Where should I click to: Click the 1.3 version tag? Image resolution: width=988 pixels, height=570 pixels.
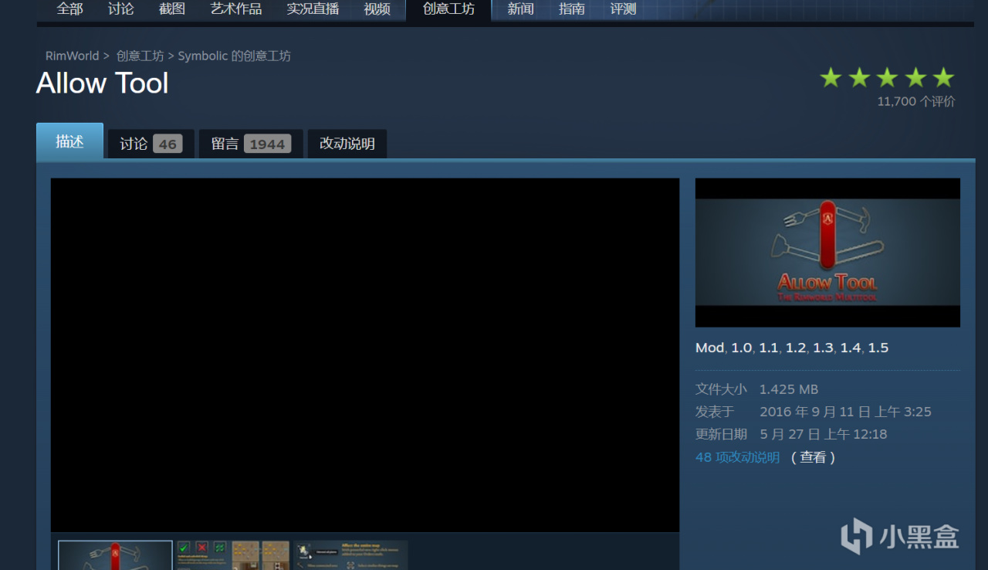tap(823, 348)
